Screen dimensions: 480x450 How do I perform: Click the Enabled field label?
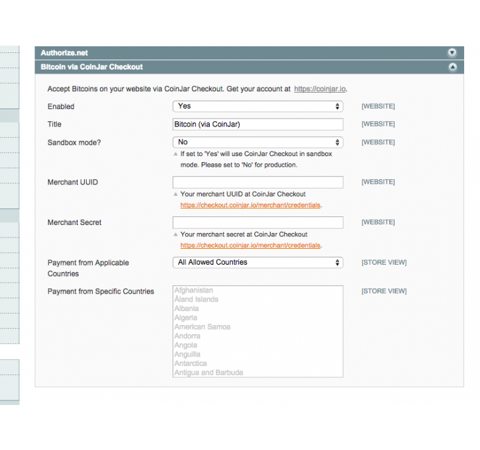[61, 107]
